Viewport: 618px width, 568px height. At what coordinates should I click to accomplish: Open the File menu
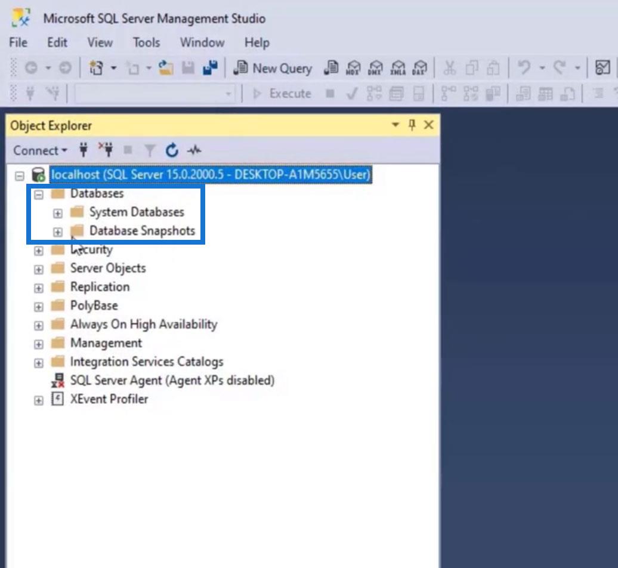click(x=18, y=42)
